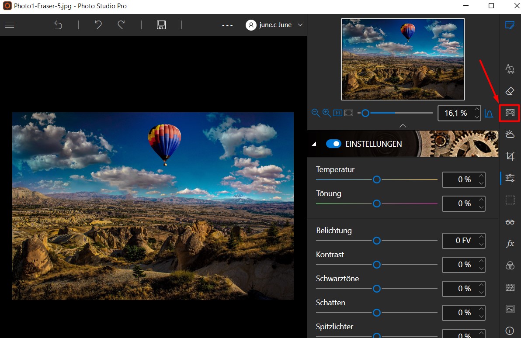Image resolution: width=521 pixels, height=338 pixels.
Task: Decrease Belichtung with the down arrow
Action: tap(481, 245)
